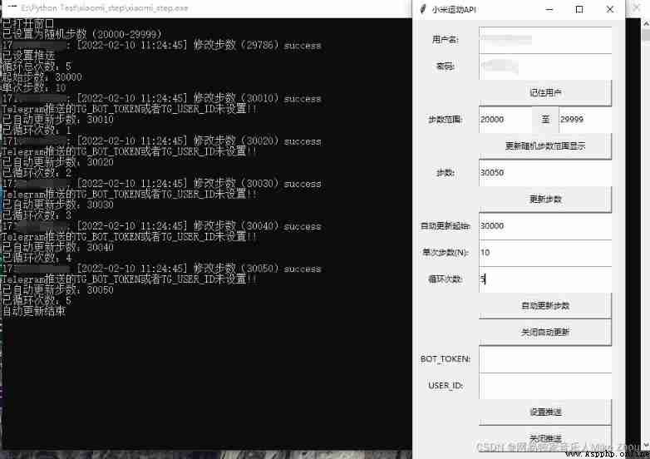Click the 更新步数 button
This screenshot has width=650, height=459.
pyautogui.click(x=545, y=200)
